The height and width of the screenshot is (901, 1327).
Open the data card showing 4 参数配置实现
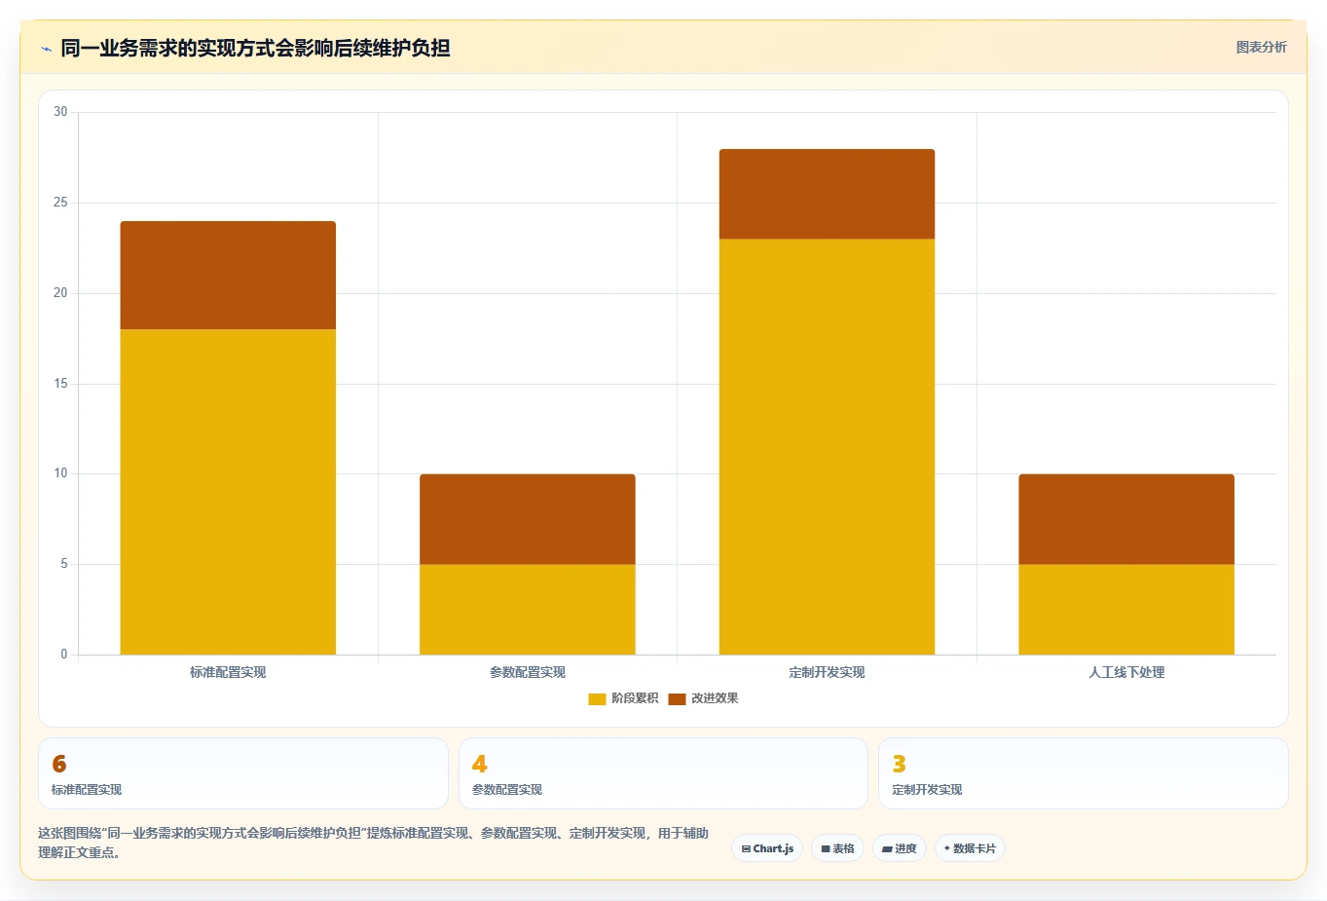point(663,773)
